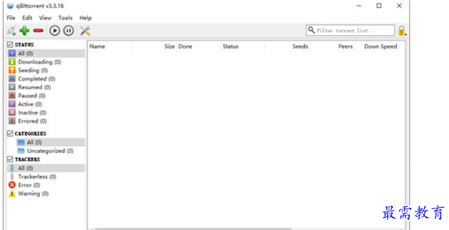Select Active (0) filter
The height and width of the screenshot is (230, 449).
click(47, 104)
